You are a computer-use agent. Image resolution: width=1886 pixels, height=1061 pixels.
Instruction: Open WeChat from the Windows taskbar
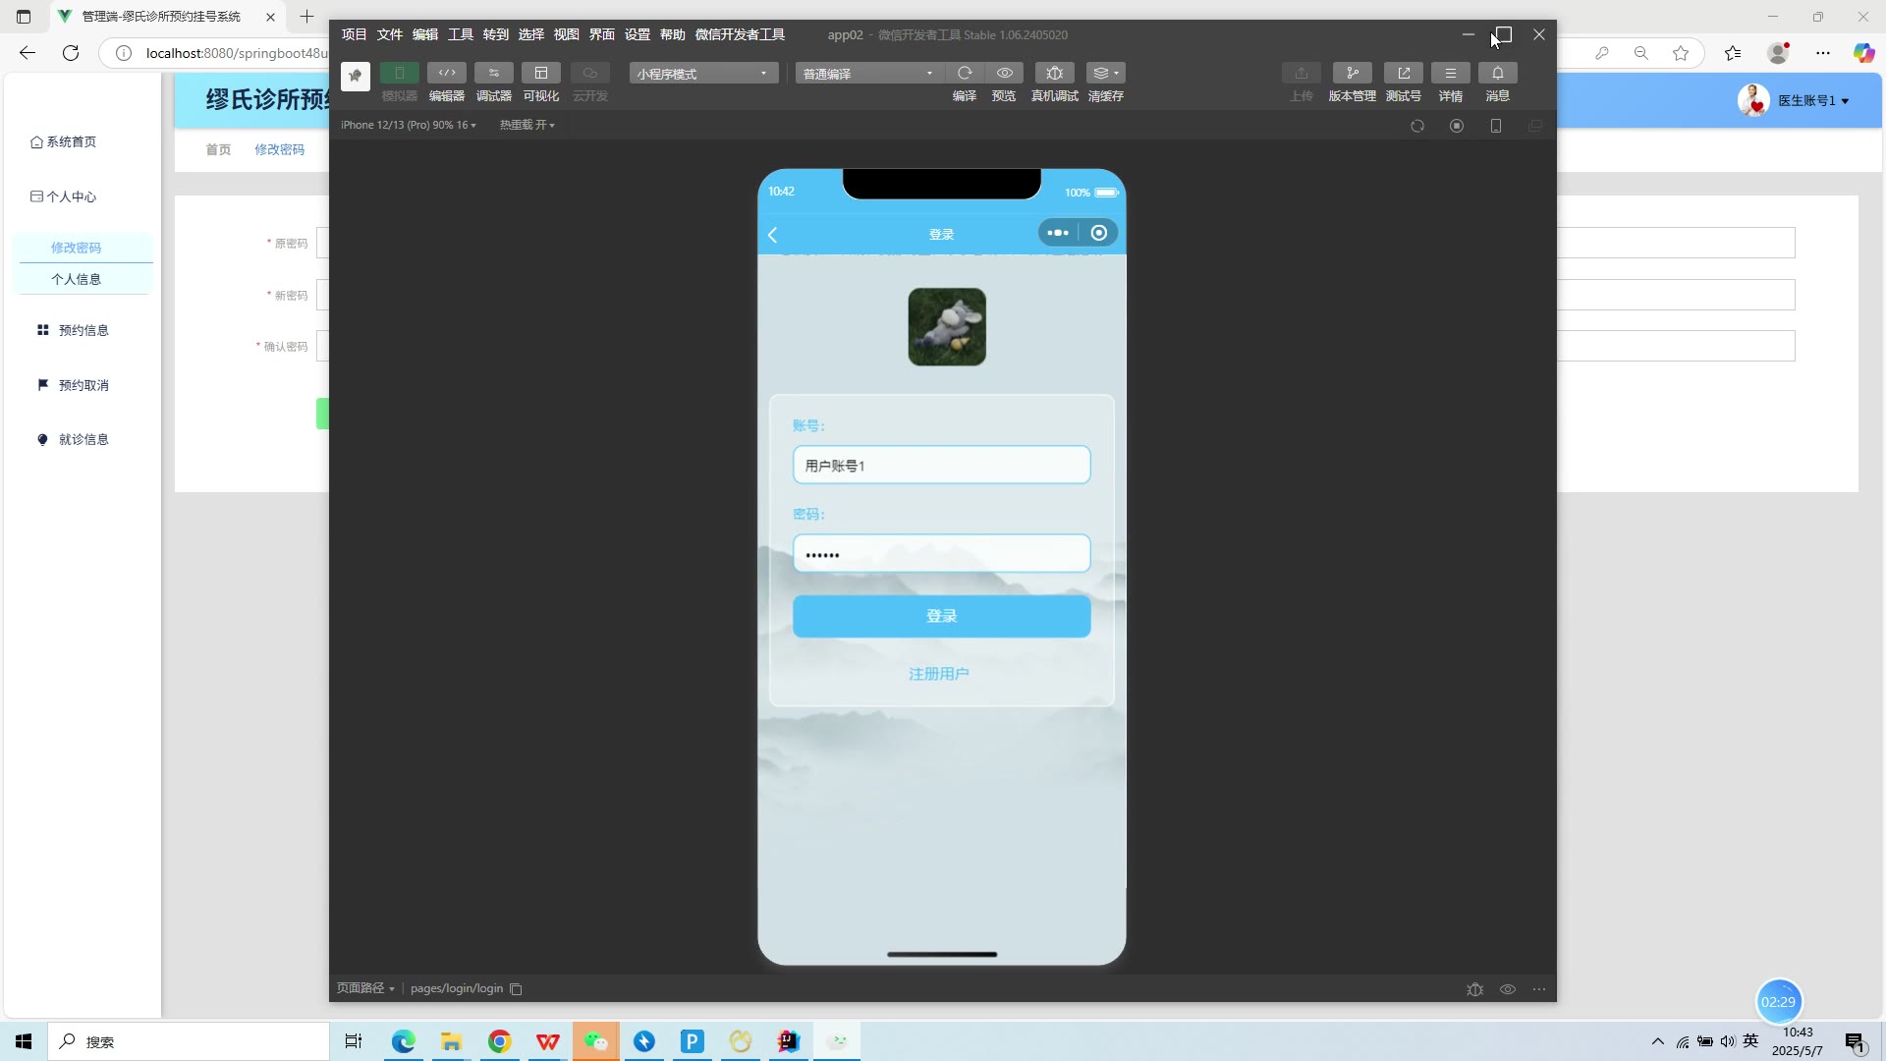[596, 1041]
